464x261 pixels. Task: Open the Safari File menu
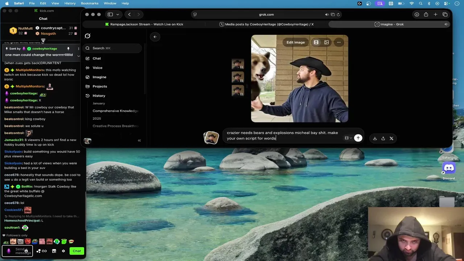click(x=32, y=3)
